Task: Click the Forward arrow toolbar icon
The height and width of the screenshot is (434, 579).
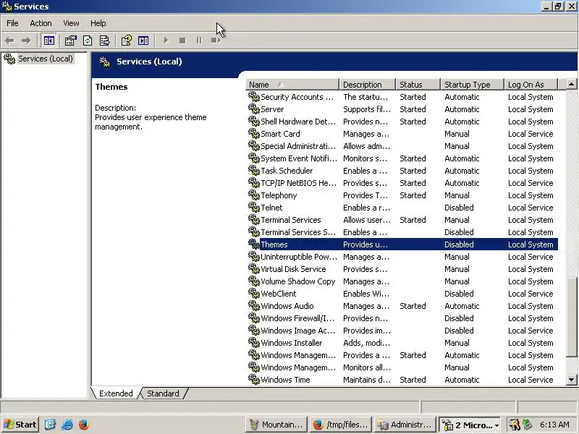Action: 26,41
